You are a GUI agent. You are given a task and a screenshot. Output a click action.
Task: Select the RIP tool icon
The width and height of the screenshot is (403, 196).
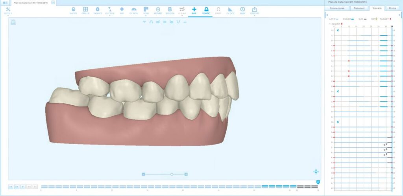click(122, 10)
